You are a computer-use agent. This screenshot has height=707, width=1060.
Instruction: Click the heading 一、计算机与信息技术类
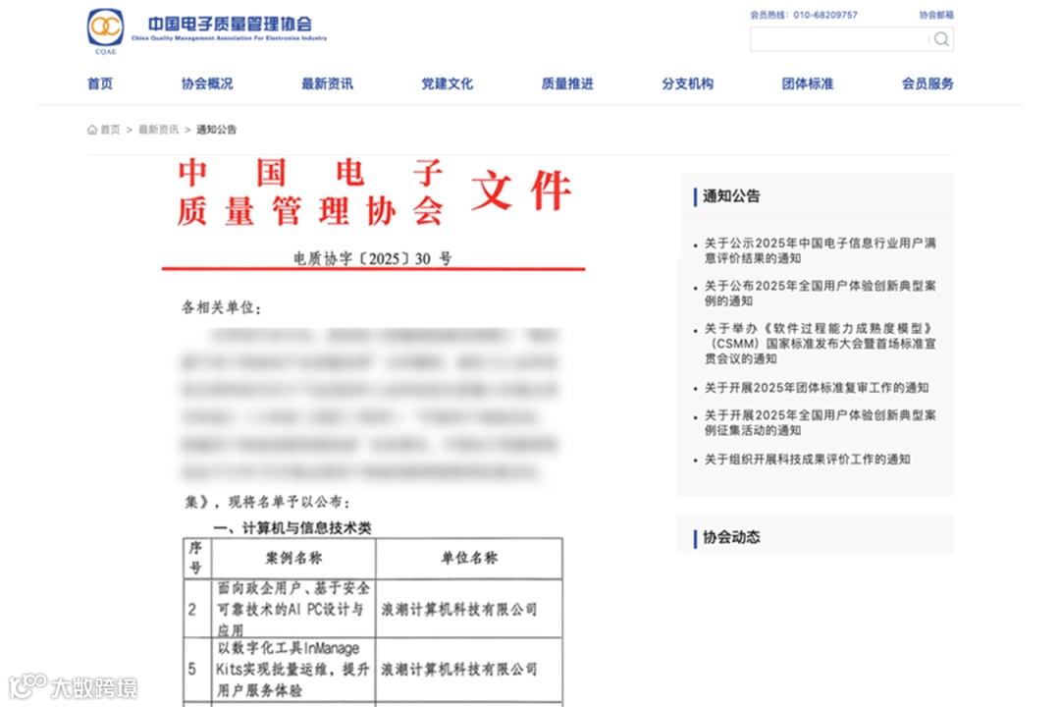292,527
